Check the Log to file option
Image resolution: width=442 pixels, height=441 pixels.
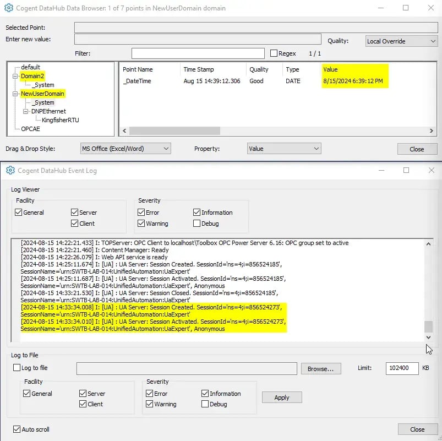pos(18,368)
